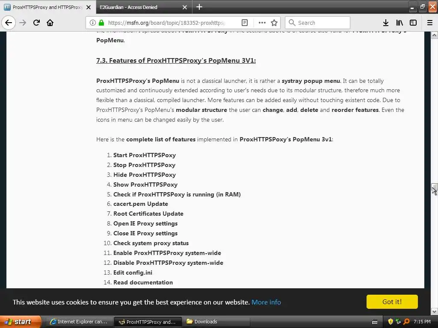Screen dimensions: 438x328
Task: Click list item Root Certificates Update
Action: [148, 214]
